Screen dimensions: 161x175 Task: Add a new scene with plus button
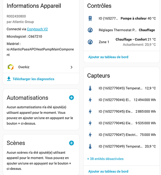[71, 143]
